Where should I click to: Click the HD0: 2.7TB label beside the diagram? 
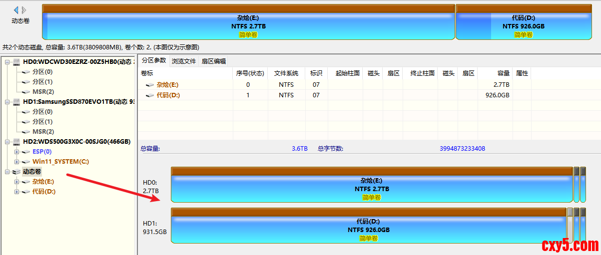pos(151,187)
